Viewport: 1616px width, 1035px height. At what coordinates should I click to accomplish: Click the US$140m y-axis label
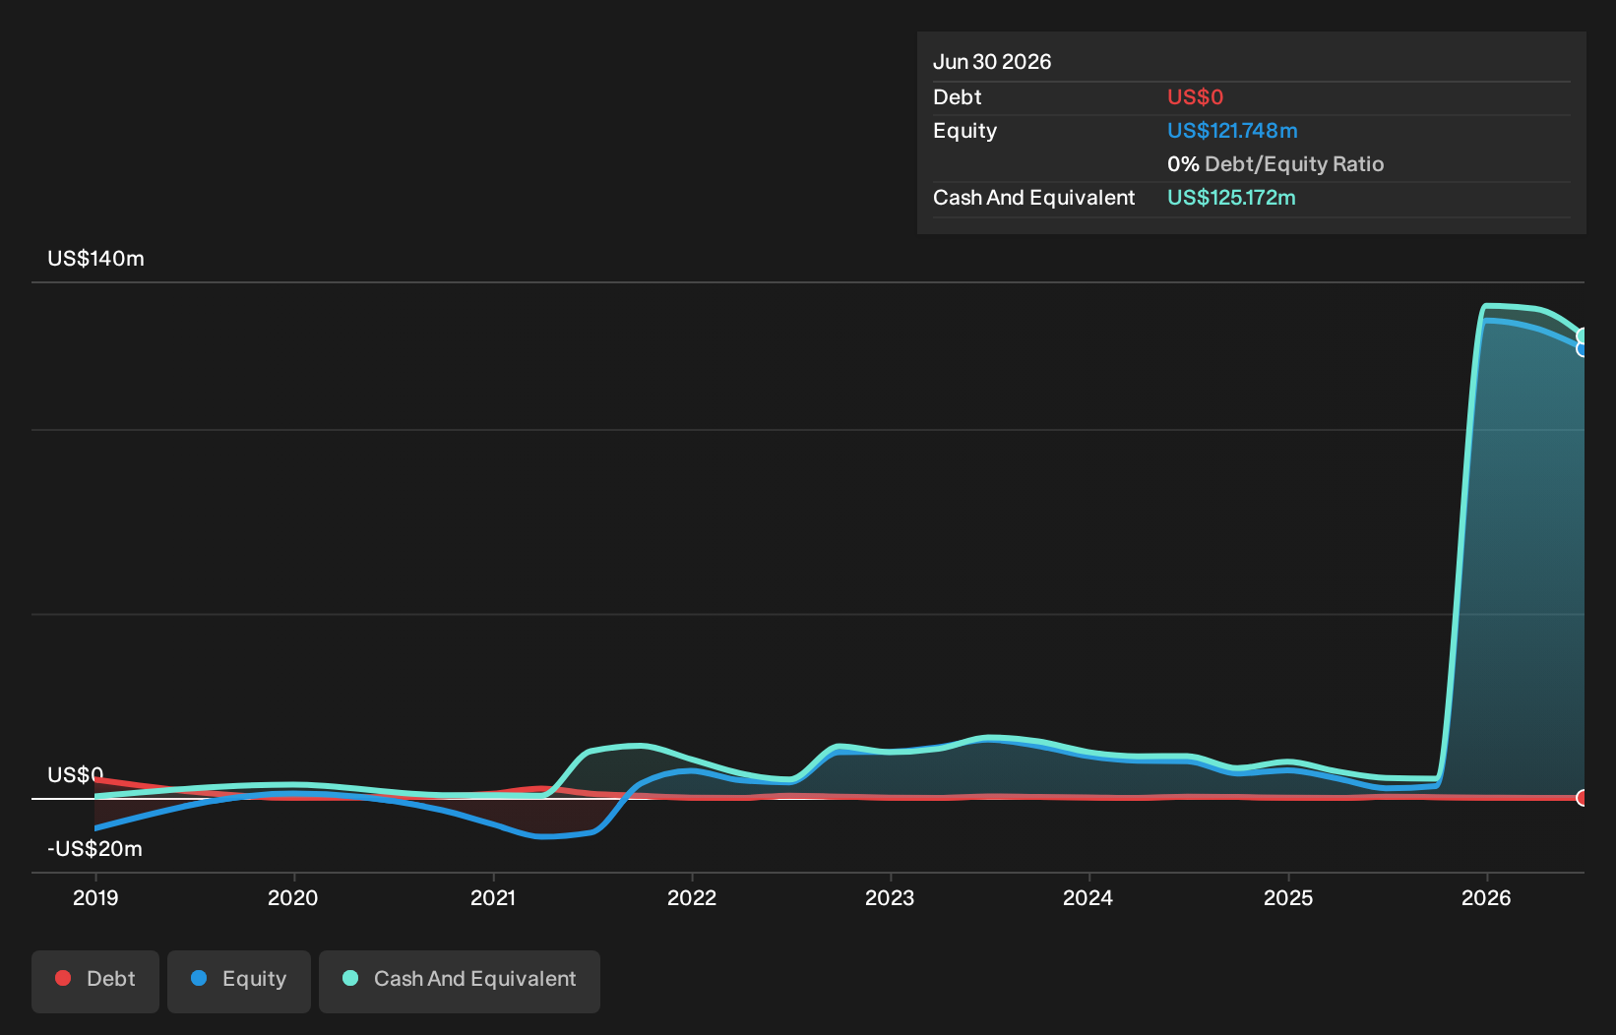[x=96, y=259]
